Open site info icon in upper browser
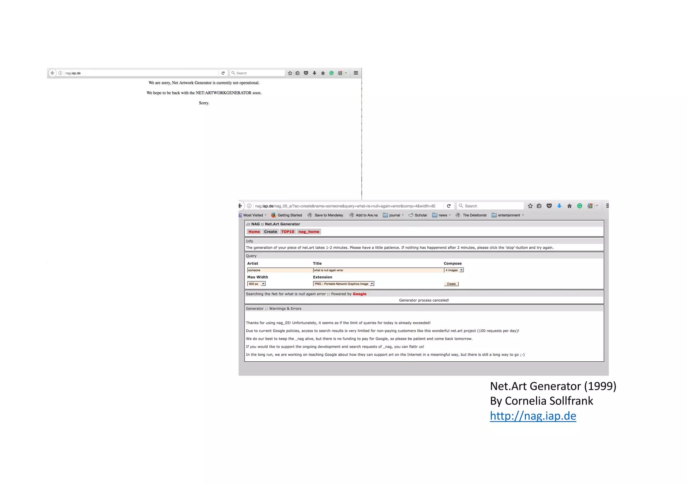The height and width of the screenshot is (485, 687). point(60,73)
